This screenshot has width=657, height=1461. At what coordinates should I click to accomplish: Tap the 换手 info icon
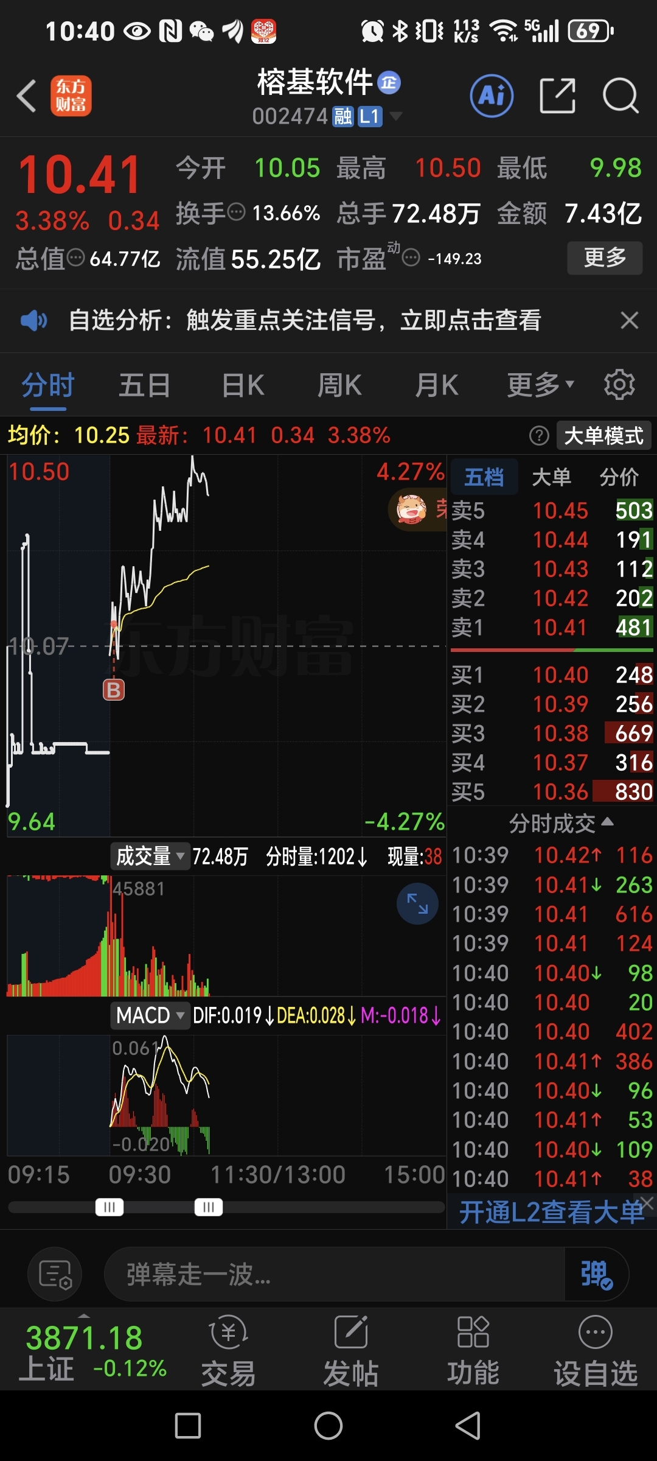pos(236,212)
